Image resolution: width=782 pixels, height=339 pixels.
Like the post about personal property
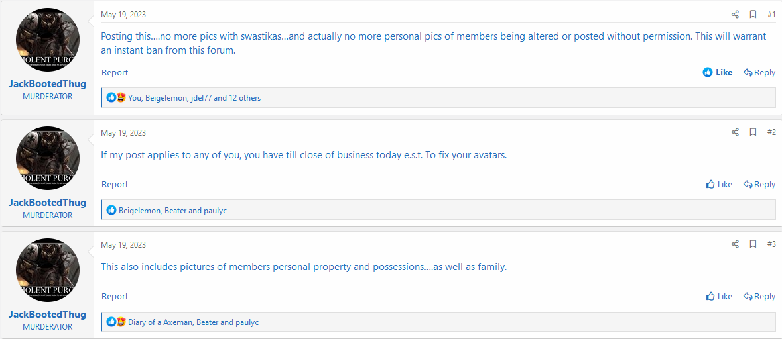719,296
